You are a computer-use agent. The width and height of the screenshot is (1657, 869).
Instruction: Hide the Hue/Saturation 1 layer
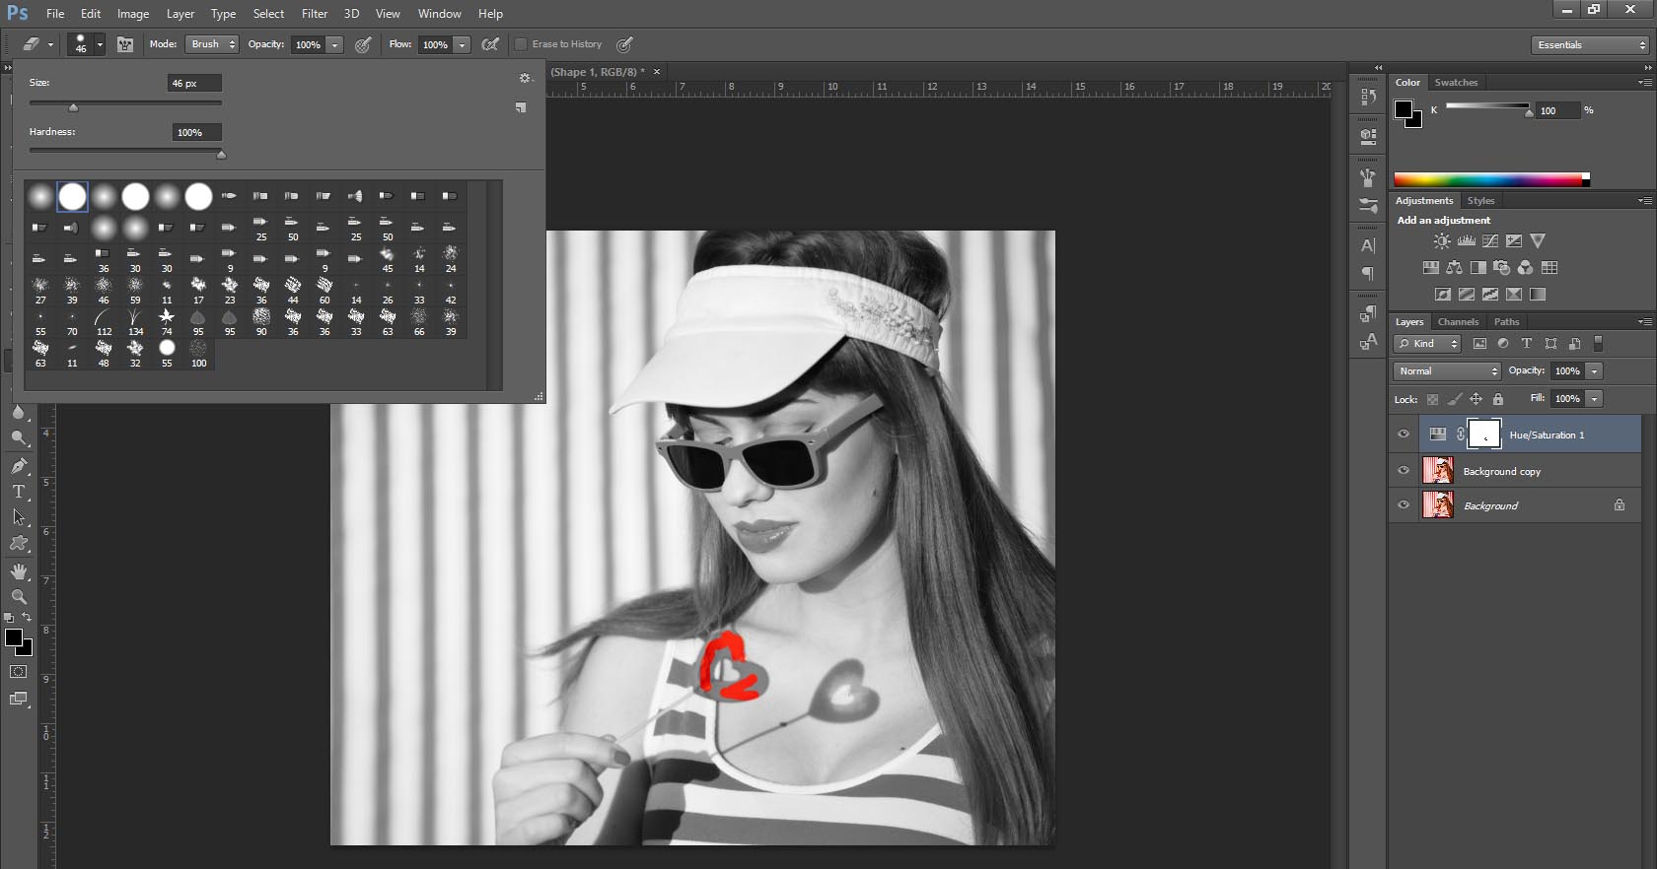tap(1404, 434)
